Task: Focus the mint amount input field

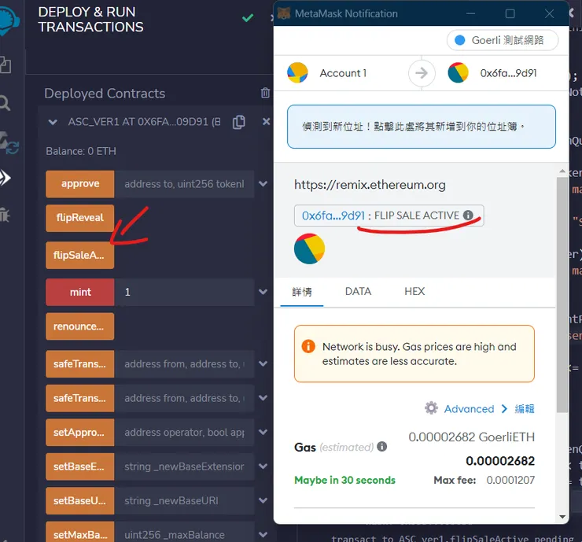Action: tap(185, 292)
